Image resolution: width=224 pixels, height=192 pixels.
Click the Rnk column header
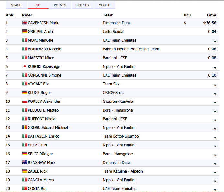tap(9, 15)
